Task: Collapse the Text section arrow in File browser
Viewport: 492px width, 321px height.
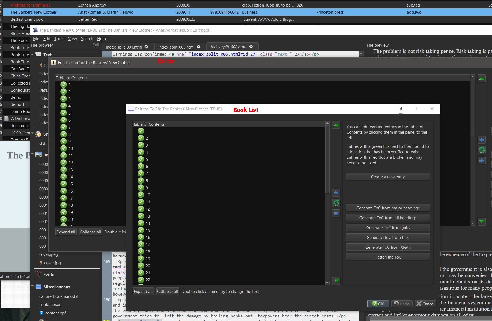Action: [32, 55]
